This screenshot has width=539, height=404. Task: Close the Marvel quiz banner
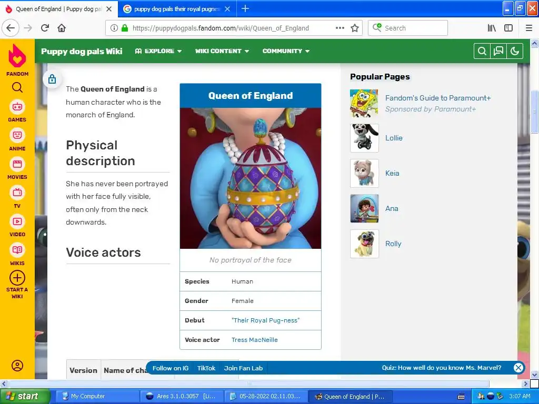[x=518, y=368]
